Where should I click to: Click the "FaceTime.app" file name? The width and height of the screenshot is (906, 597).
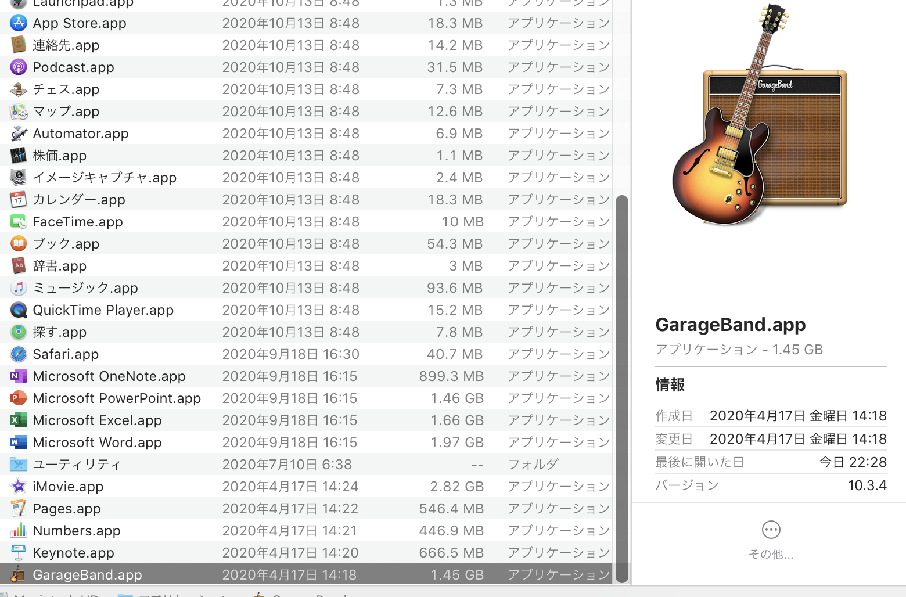(x=78, y=222)
